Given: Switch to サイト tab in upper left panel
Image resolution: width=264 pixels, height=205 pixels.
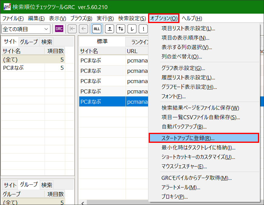Looking at the screenshot, I should pos(10,42).
